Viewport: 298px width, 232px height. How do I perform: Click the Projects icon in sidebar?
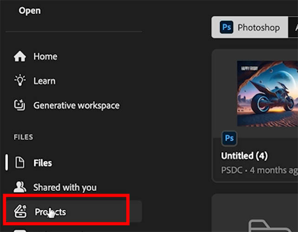(x=20, y=212)
